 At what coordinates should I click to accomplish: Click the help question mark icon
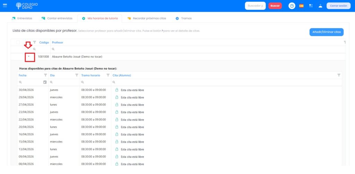tap(292, 6)
